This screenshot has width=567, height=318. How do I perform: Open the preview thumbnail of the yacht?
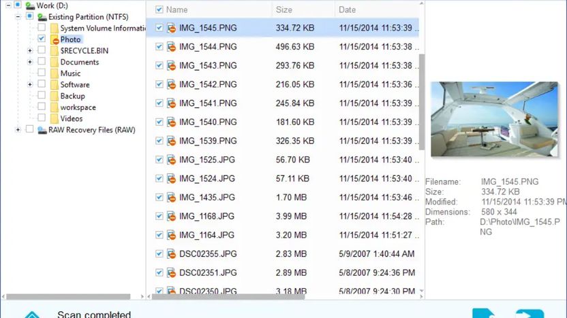[x=494, y=119]
